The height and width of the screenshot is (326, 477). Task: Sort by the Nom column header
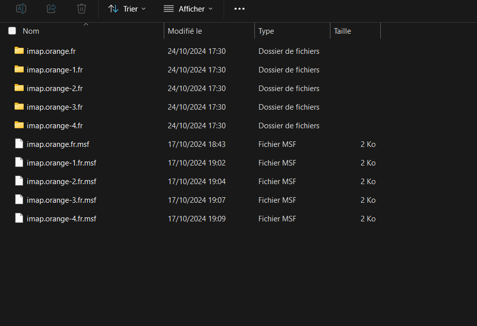(x=31, y=31)
